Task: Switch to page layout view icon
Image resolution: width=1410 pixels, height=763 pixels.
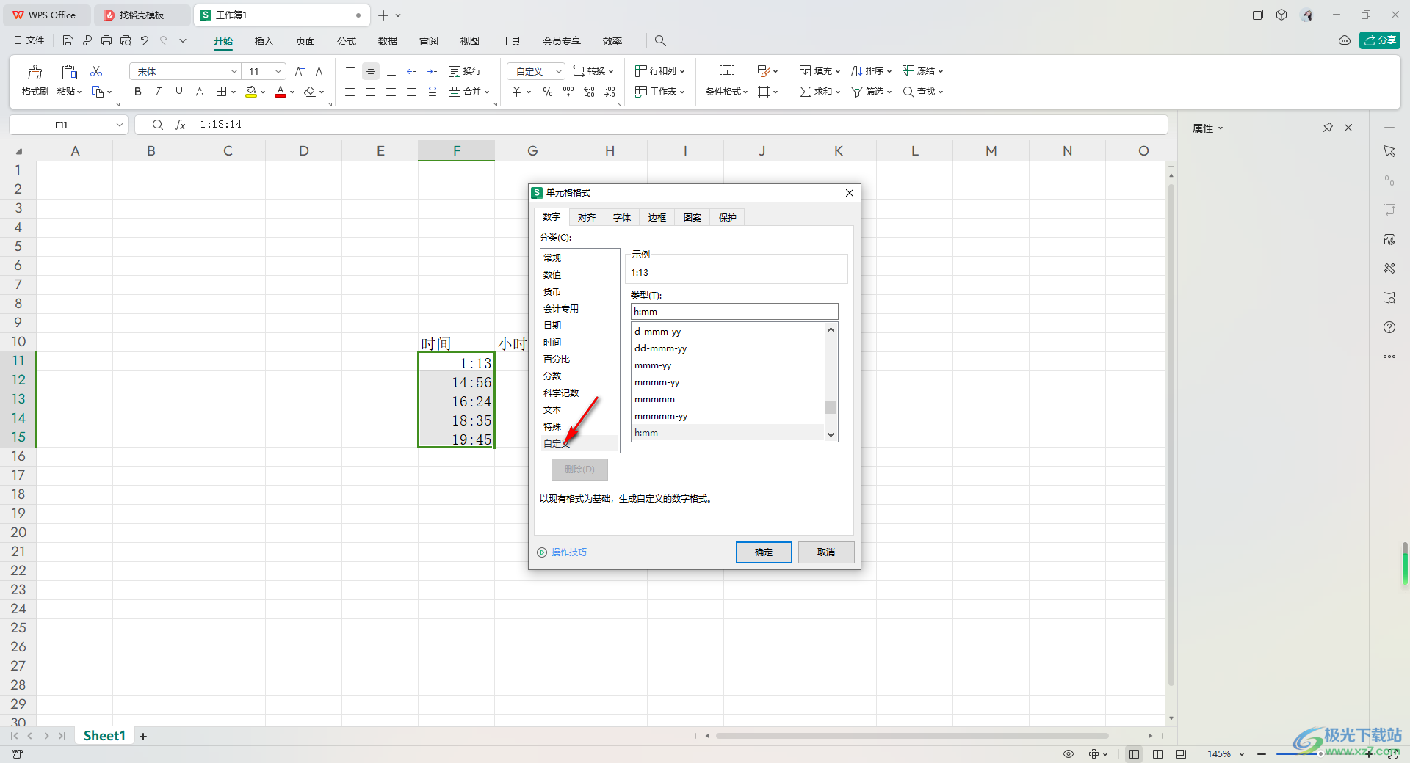Action: [1158, 754]
